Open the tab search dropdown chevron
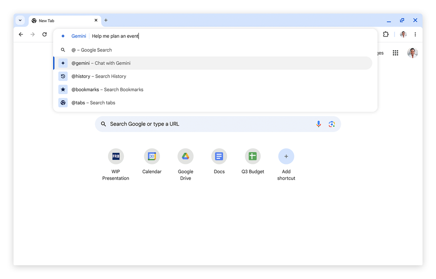Viewport: 436px width, 279px height. (x=20, y=20)
